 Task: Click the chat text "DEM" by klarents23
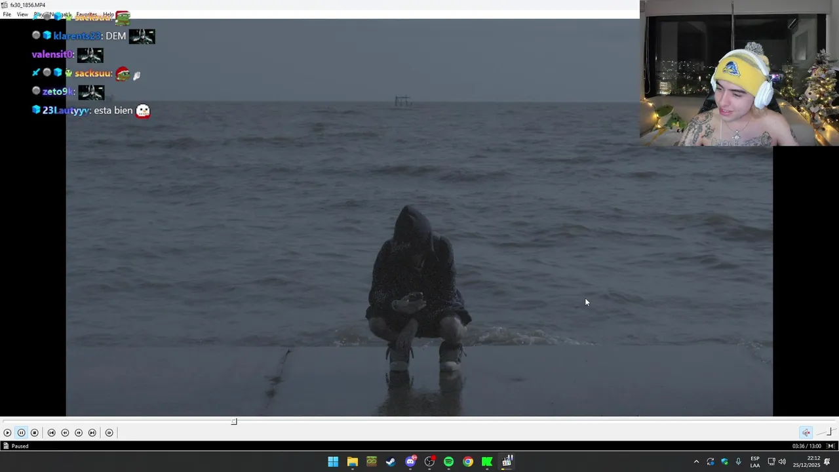[115, 36]
